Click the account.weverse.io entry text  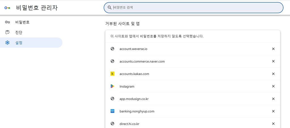(133, 49)
